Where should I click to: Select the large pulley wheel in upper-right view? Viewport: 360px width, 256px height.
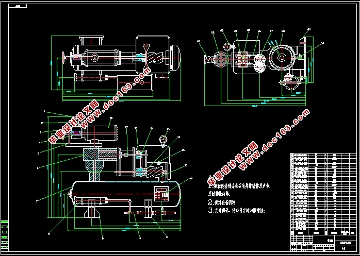point(282,57)
